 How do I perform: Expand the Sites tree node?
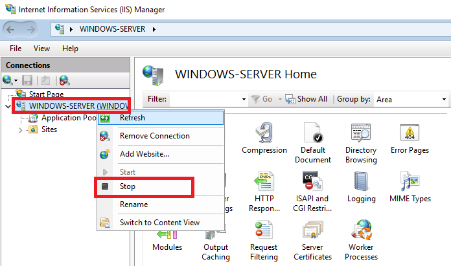[x=20, y=130]
